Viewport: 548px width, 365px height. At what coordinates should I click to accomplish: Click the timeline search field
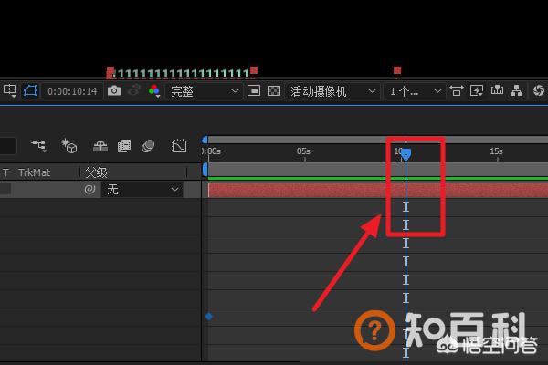coord(8,146)
